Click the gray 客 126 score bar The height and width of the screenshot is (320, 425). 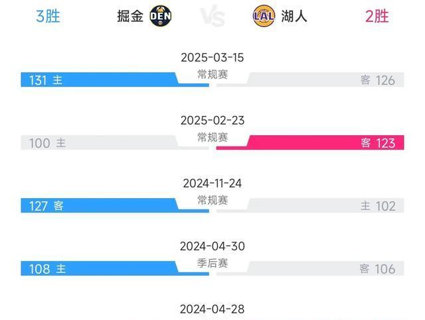(x=310, y=80)
